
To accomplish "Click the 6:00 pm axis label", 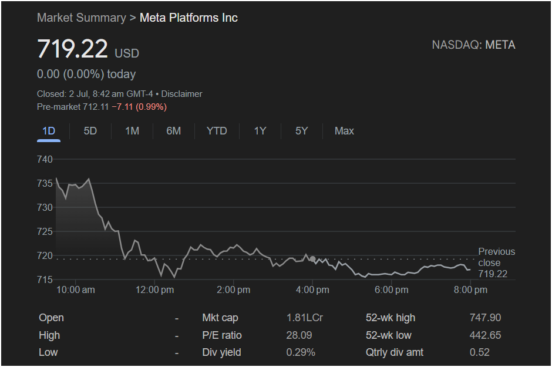I will (x=392, y=290).
